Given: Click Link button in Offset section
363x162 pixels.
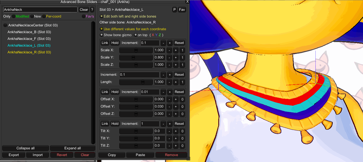Looking at the screenshot, I should point(105,92).
